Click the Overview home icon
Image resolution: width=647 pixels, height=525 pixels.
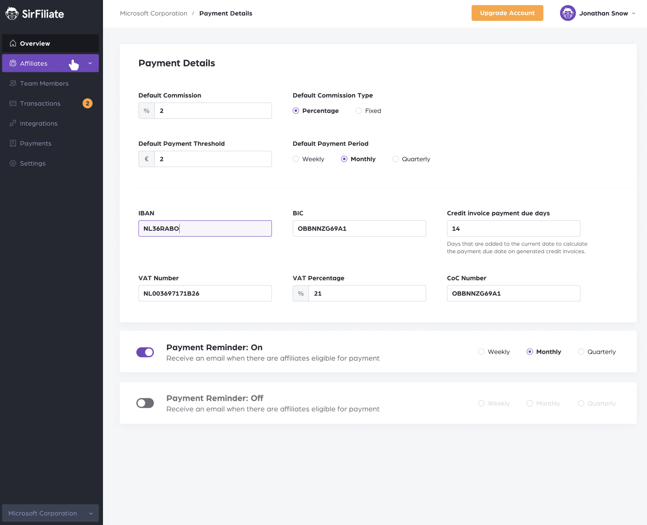pyautogui.click(x=13, y=43)
